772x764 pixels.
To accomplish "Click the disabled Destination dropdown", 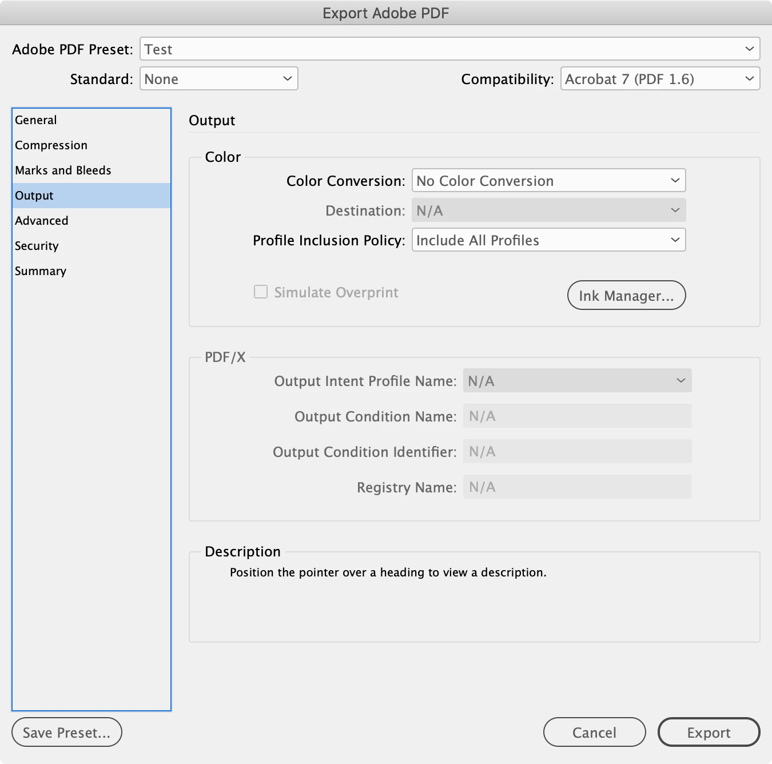I will 548,210.
